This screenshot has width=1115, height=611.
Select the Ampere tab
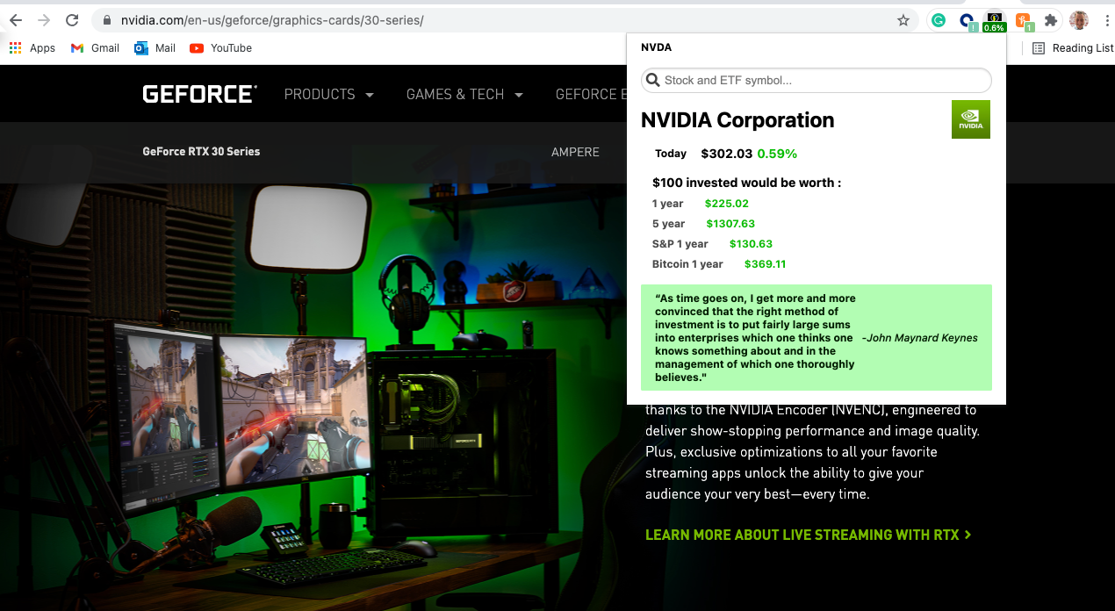pyautogui.click(x=575, y=152)
